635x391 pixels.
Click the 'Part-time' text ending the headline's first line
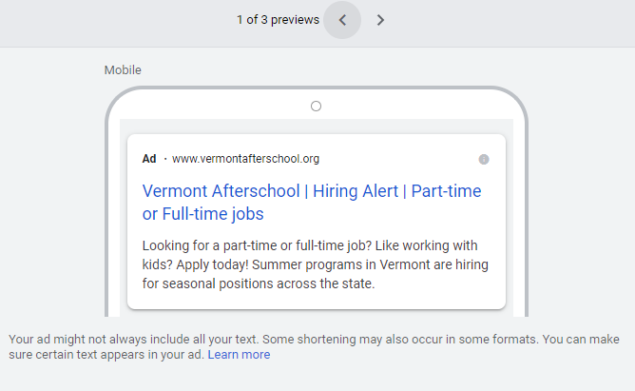click(x=446, y=190)
